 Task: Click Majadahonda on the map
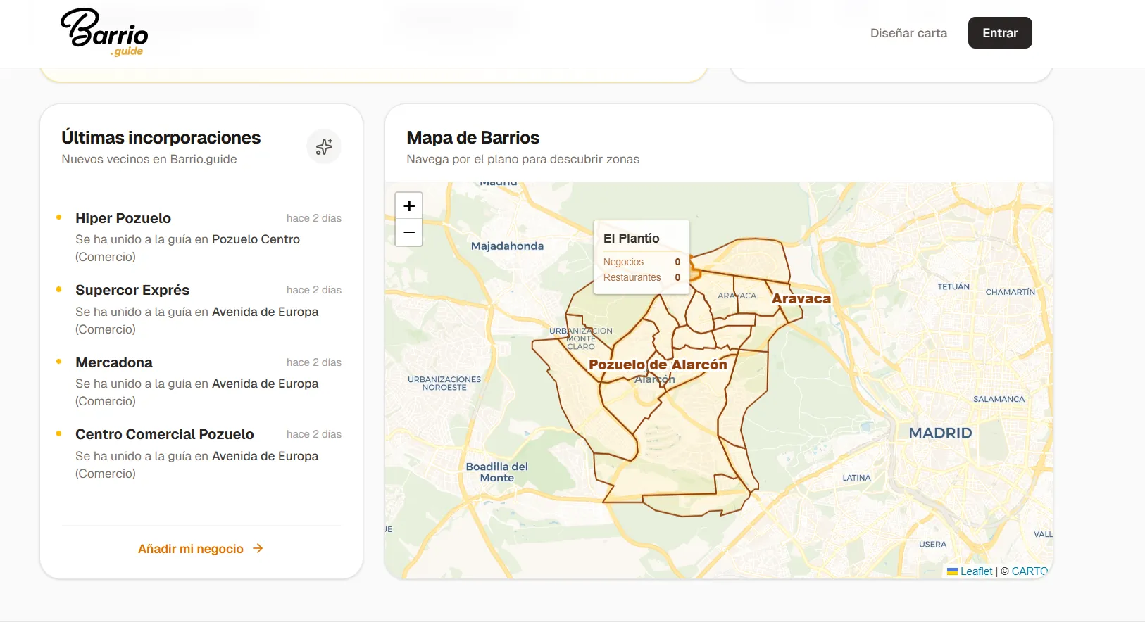coord(507,246)
